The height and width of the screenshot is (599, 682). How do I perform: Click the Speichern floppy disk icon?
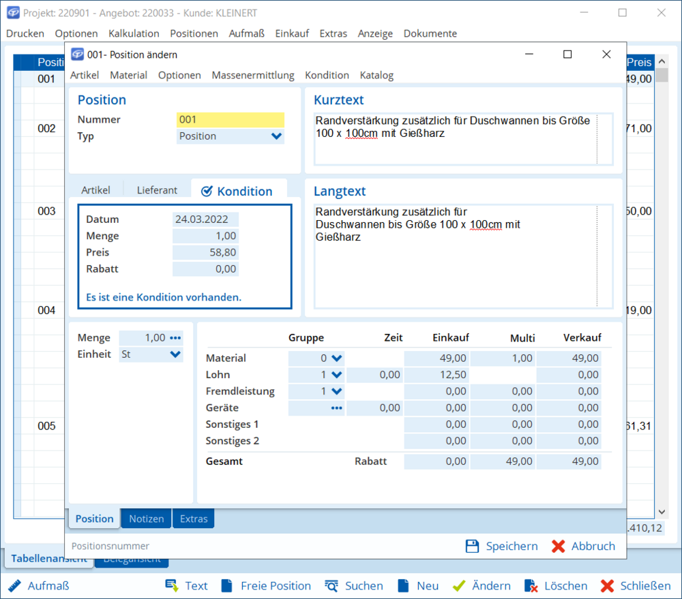472,546
